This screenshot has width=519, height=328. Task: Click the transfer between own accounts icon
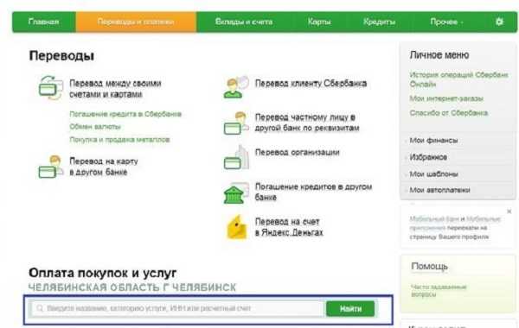tap(51, 88)
